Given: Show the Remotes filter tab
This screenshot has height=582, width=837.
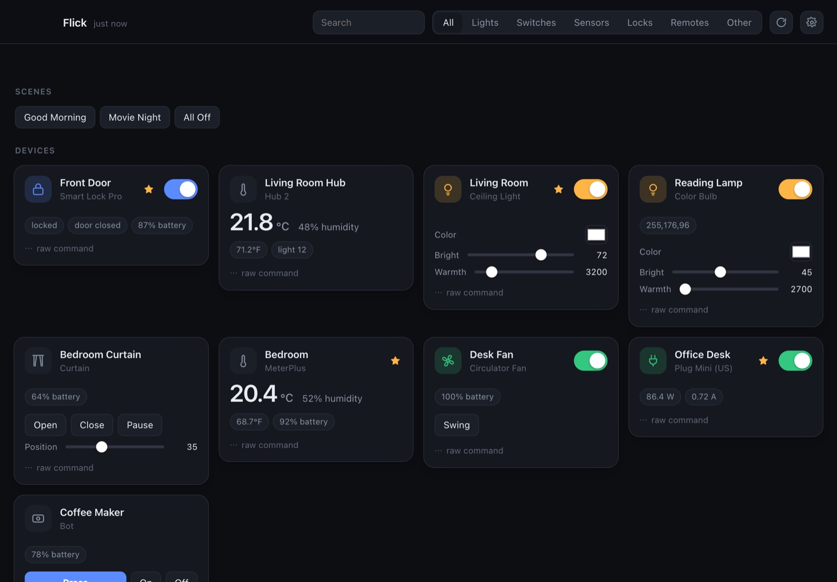Looking at the screenshot, I should [x=689, y=22].
